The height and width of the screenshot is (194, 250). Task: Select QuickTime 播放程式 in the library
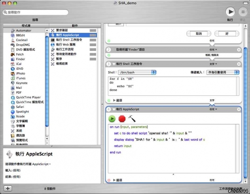click(x=24, y=102)
